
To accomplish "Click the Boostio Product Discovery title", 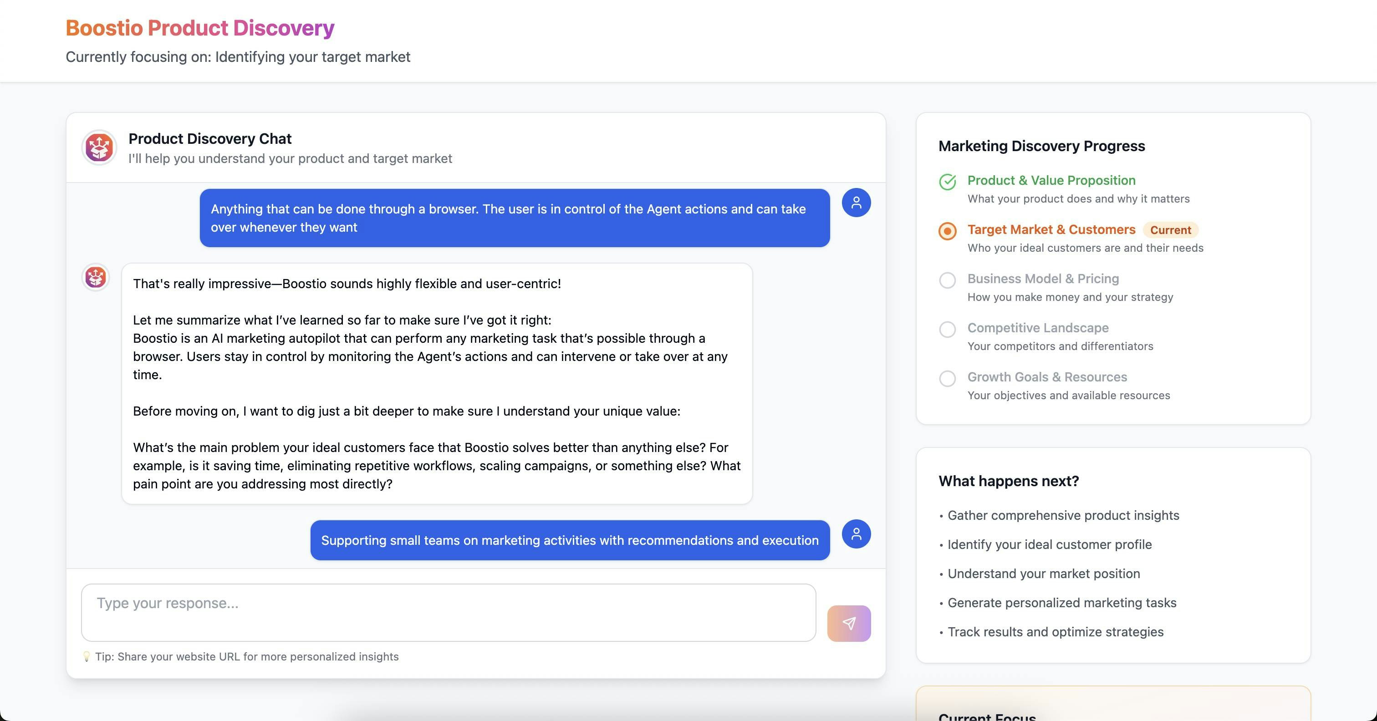I will tap(200, 28).
